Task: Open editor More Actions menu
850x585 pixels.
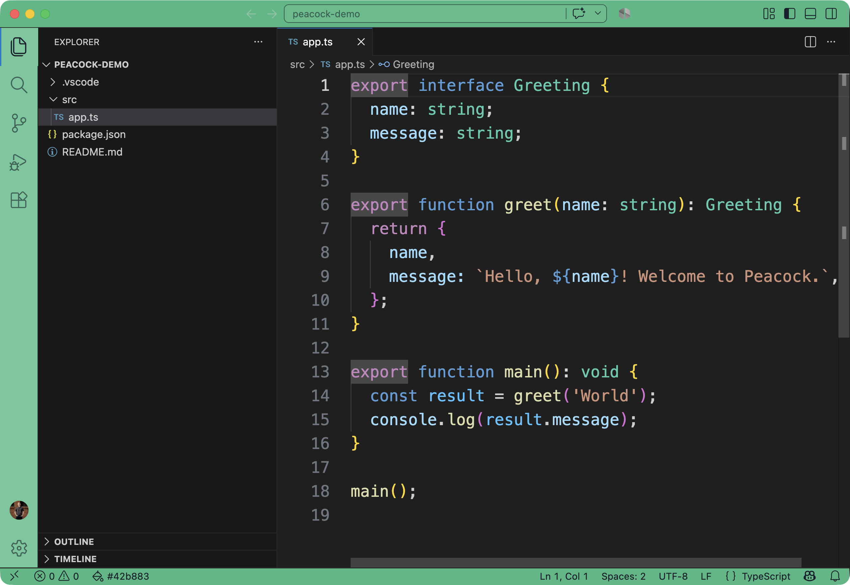Action: coord(831,42)
